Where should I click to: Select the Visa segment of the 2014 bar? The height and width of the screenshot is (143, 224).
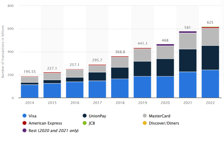[x=30, y=91]
